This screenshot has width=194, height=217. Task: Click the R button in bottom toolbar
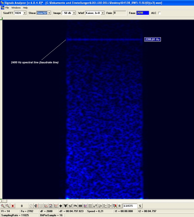click(119, 206)
